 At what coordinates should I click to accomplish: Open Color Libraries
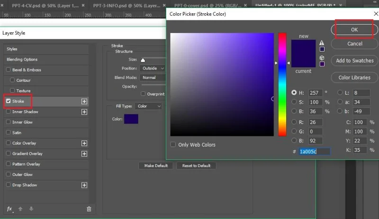point(354,78)
